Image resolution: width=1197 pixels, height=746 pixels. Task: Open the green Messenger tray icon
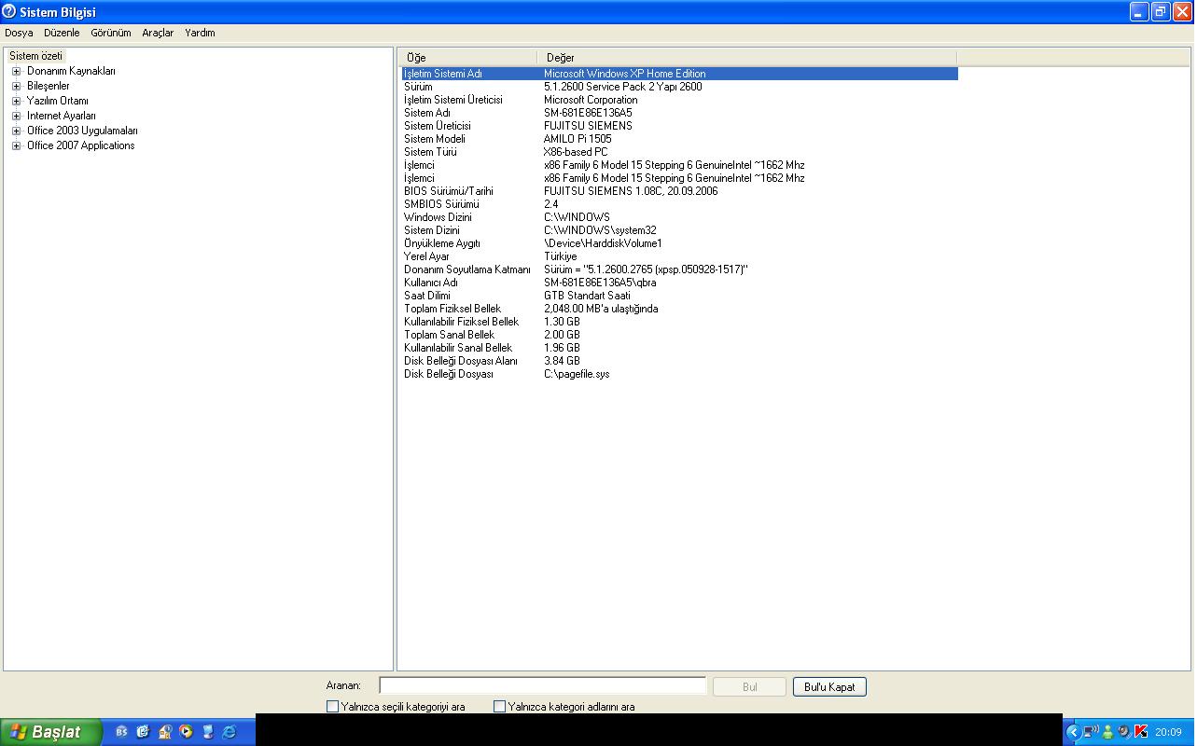click(x=1107, y=732)
